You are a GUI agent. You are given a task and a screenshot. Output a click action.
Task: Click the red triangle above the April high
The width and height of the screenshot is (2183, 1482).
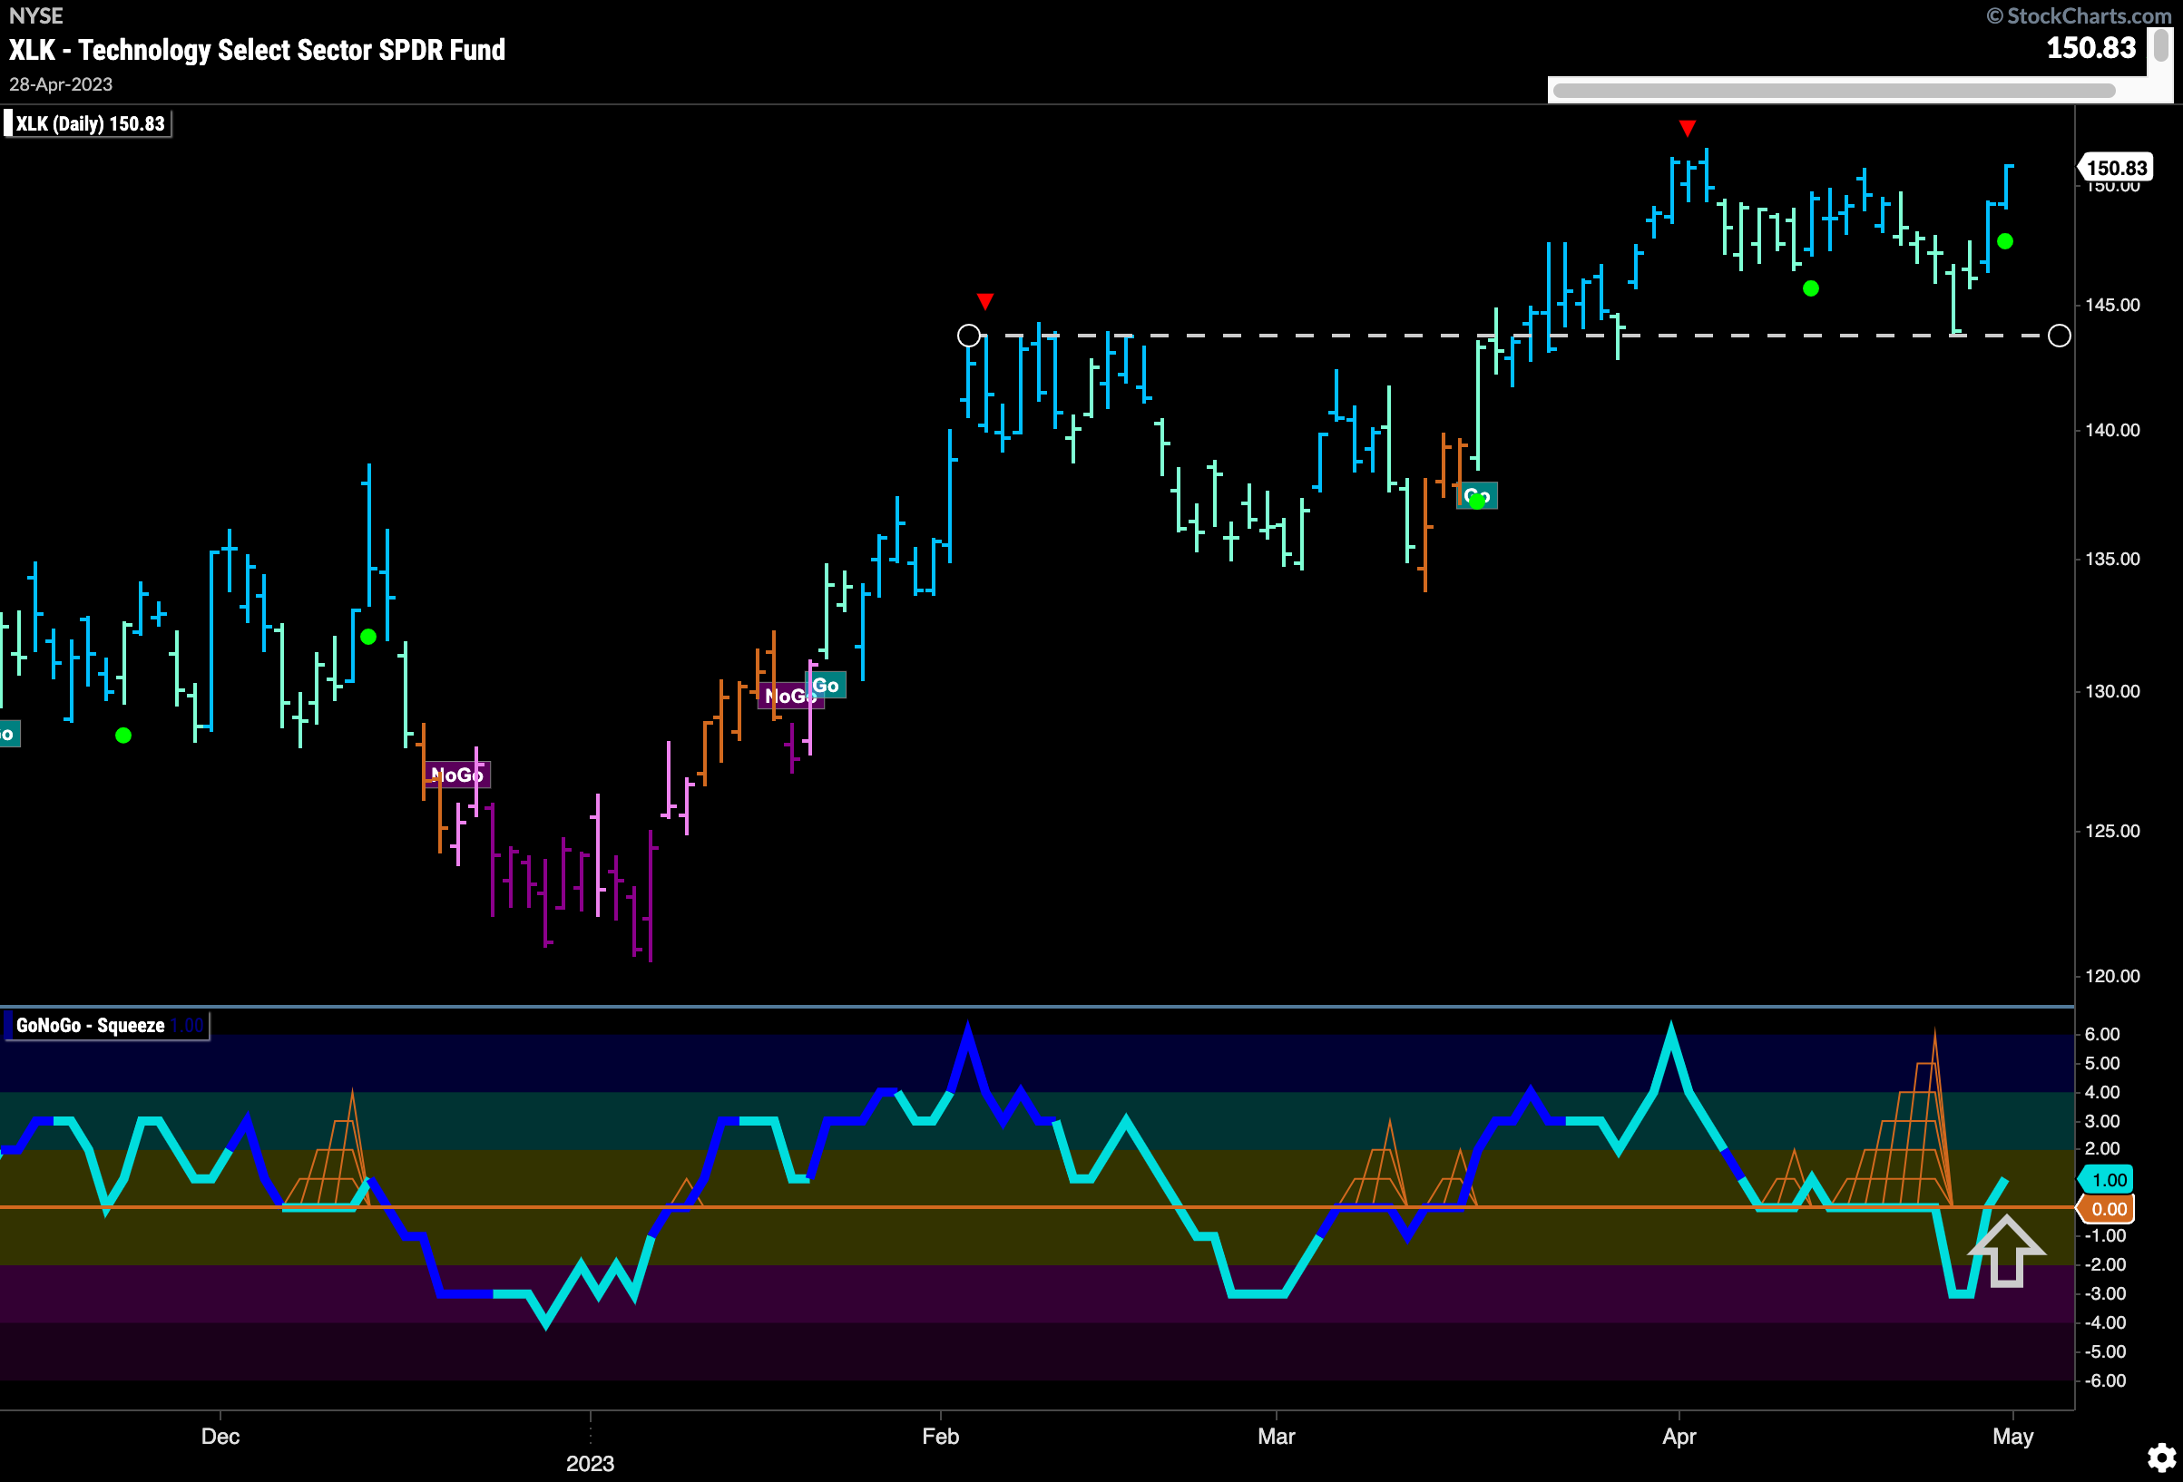(1687, 128)
